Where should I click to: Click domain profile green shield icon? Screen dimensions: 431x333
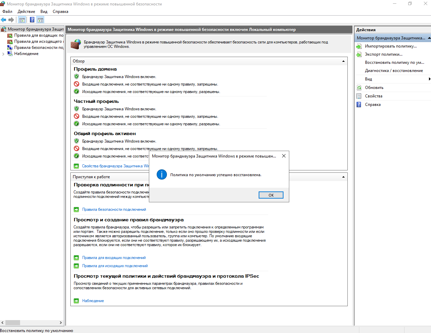pos(76,76)
